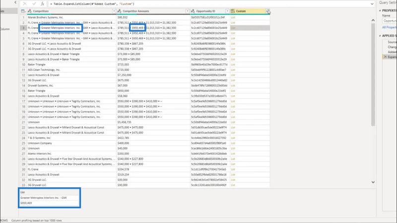Screen dimensions: 397x223
Task: Collapse the APPLIED STEPS section triangle
Action: pos(380,36)
